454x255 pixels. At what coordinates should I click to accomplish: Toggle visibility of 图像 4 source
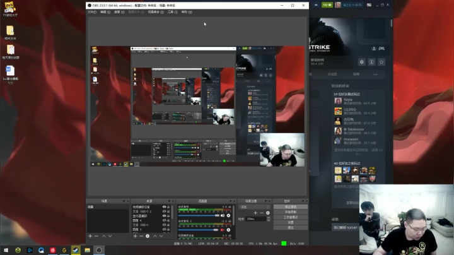pyautogui.click(x=164, y=220)
